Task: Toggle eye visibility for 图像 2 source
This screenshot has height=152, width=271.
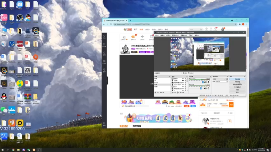Action: pos(183,79)
